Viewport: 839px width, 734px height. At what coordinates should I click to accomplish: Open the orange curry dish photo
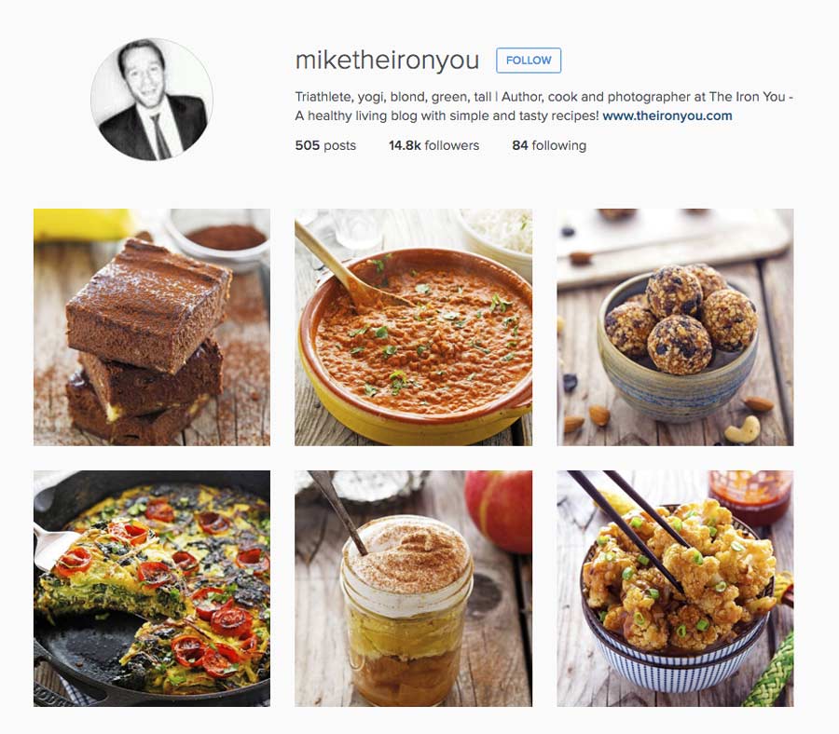tap(413, 327)
